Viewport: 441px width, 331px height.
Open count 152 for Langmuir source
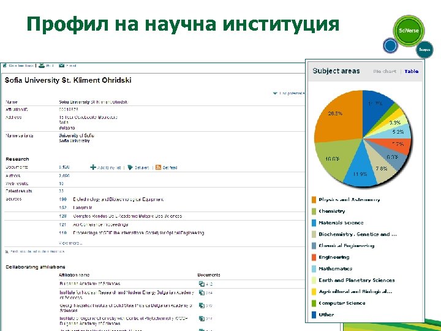[62, 207]
